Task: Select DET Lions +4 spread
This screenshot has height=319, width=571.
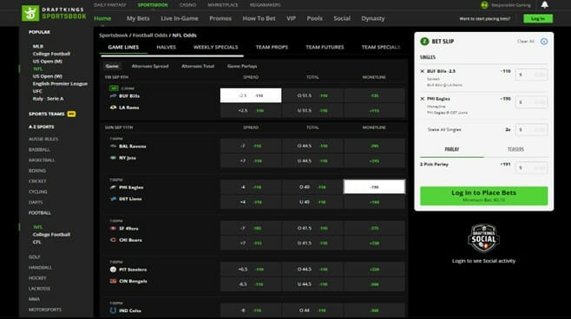Action: point(251,202)
